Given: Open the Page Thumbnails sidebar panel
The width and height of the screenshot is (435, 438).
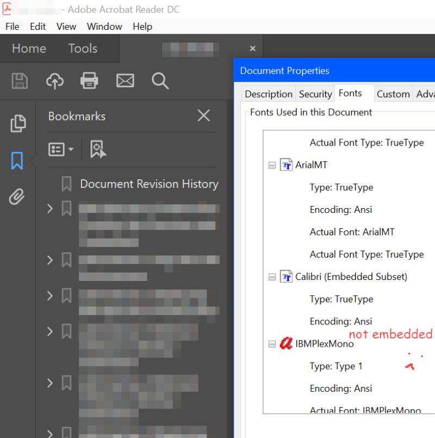Looking at the screenshot, I should 18,124.
